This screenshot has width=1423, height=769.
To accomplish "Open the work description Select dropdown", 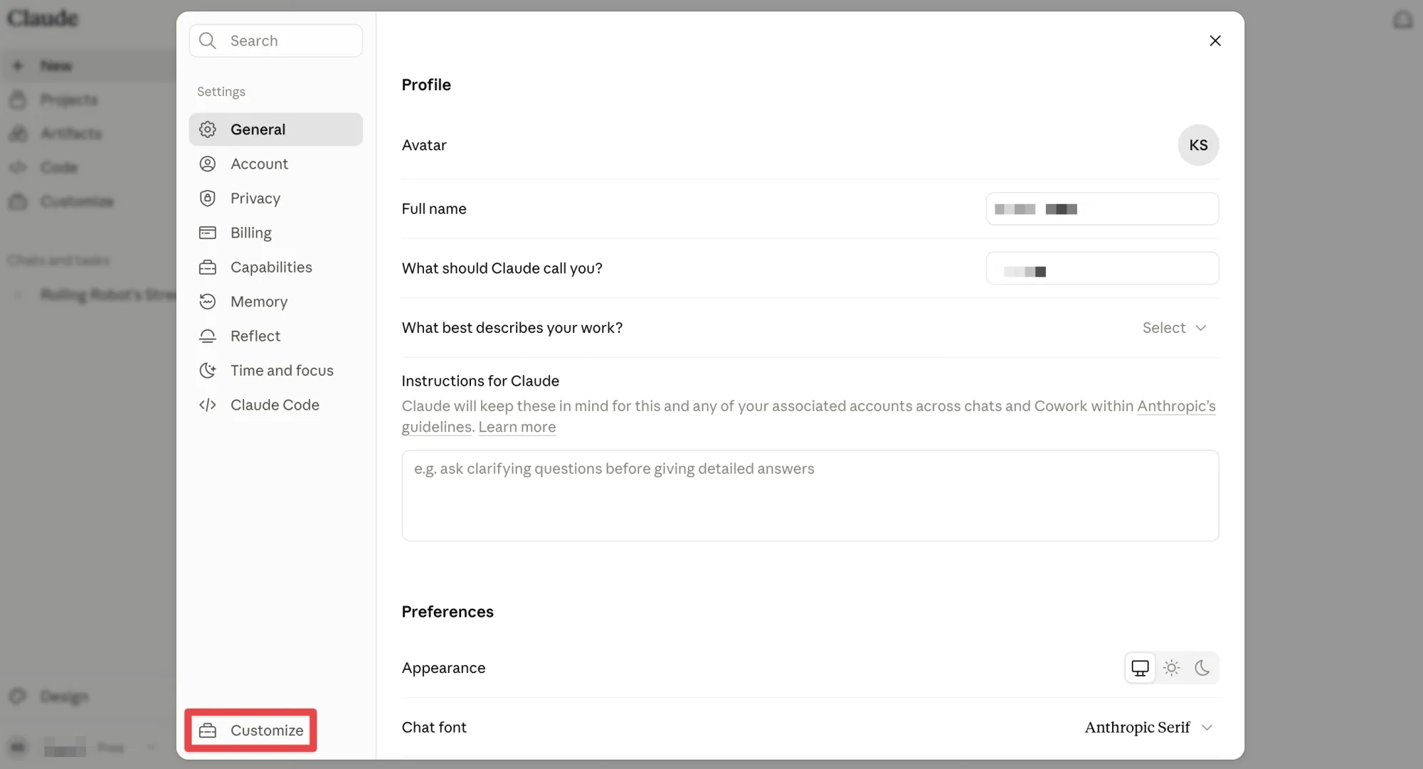I will click(x=1174, y=328).
